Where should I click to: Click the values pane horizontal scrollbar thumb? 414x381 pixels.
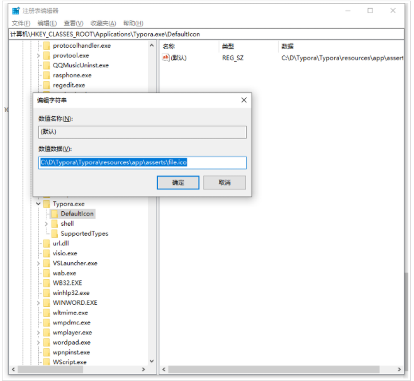[x=274, y=370]
